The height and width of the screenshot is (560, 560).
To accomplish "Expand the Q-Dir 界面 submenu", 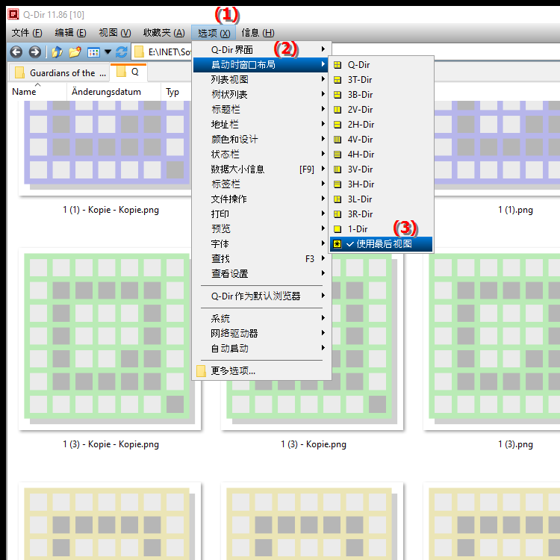I will point(262,49).
